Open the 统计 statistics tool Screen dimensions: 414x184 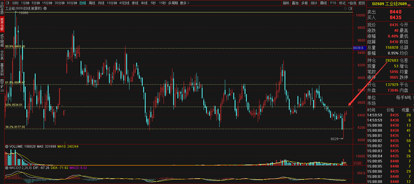[x=314, y=3]
